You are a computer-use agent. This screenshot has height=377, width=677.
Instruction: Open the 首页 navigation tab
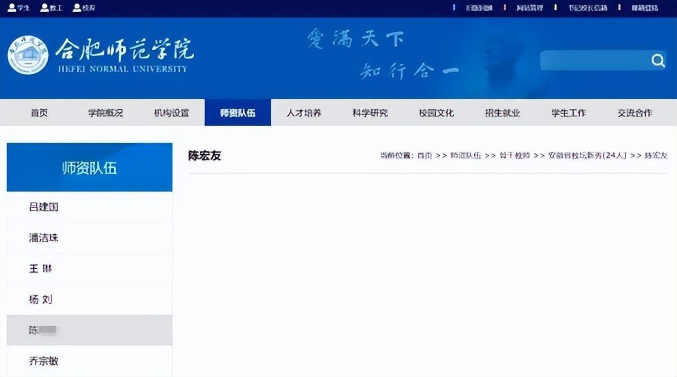tap(39, 112)
